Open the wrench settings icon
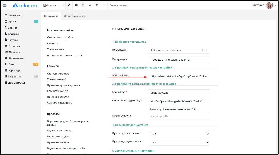Viewport: 279px width, 155px height. (x=69, y=5)
